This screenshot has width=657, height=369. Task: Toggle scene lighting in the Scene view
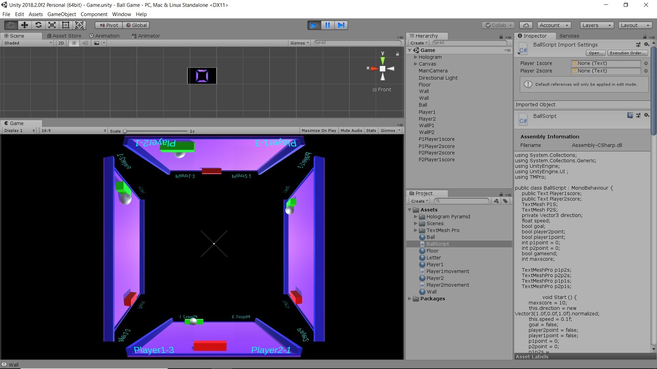74,43
